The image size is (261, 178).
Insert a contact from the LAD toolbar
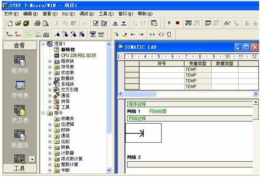152,34
